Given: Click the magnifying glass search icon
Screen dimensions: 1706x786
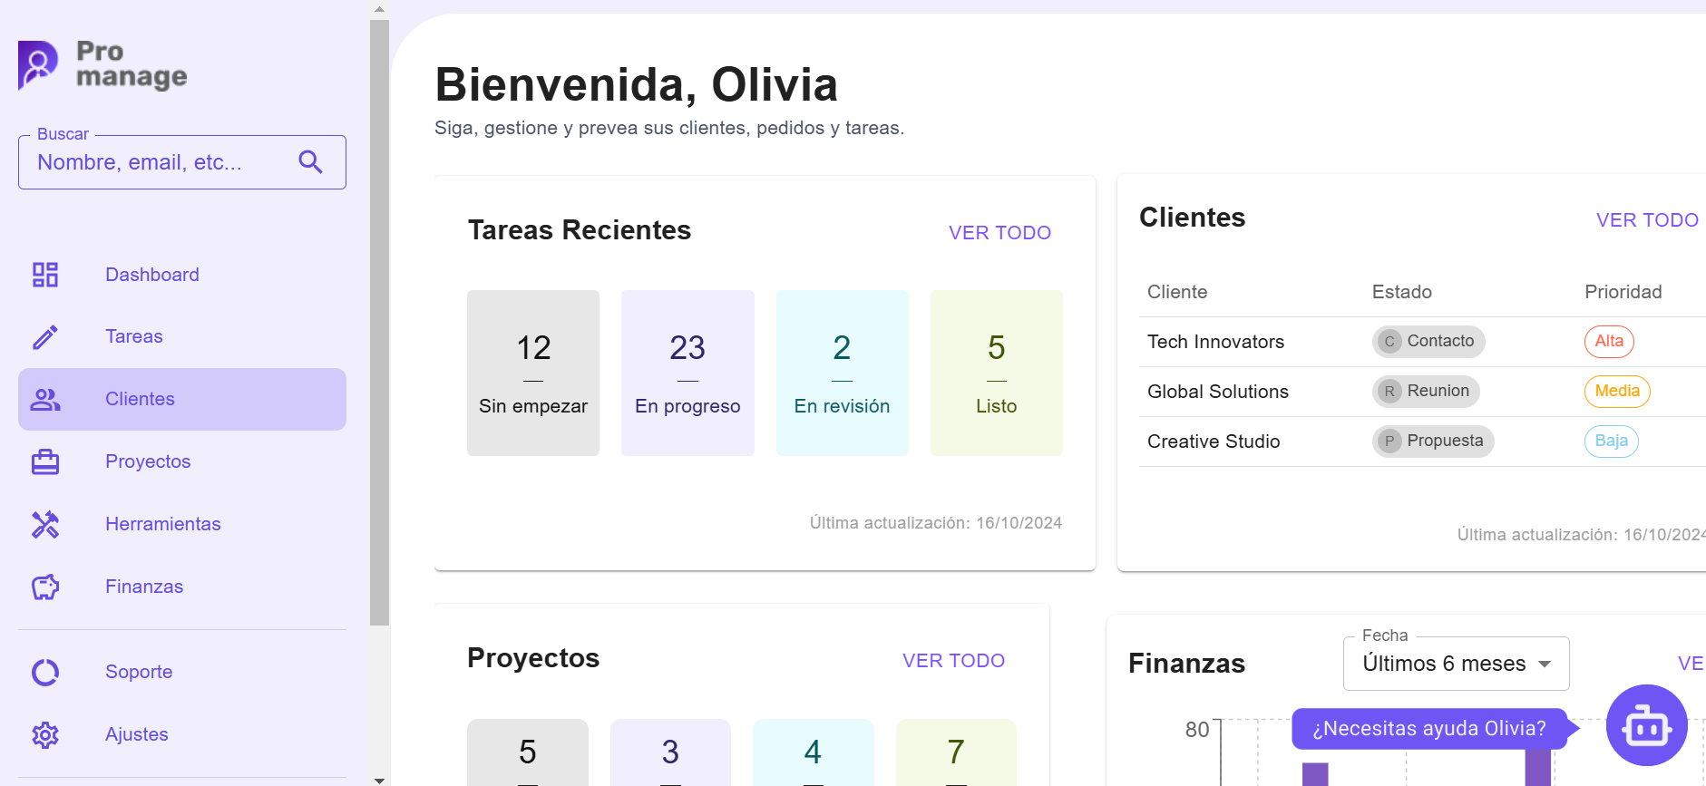Looking at the screenshot, I should [x=311, y=162].
